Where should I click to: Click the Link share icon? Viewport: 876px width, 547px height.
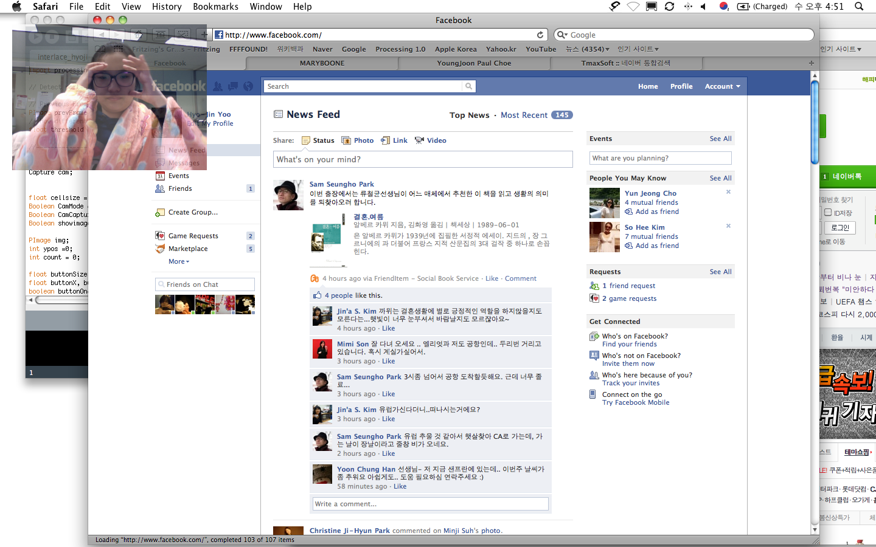coord(385,140)
